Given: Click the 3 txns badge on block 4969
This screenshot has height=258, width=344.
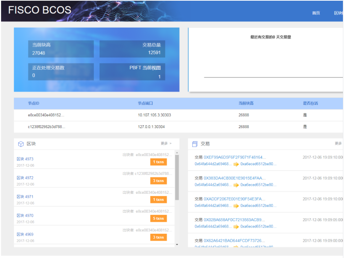Looking at the screenshot, I should (x=158, y=237).
